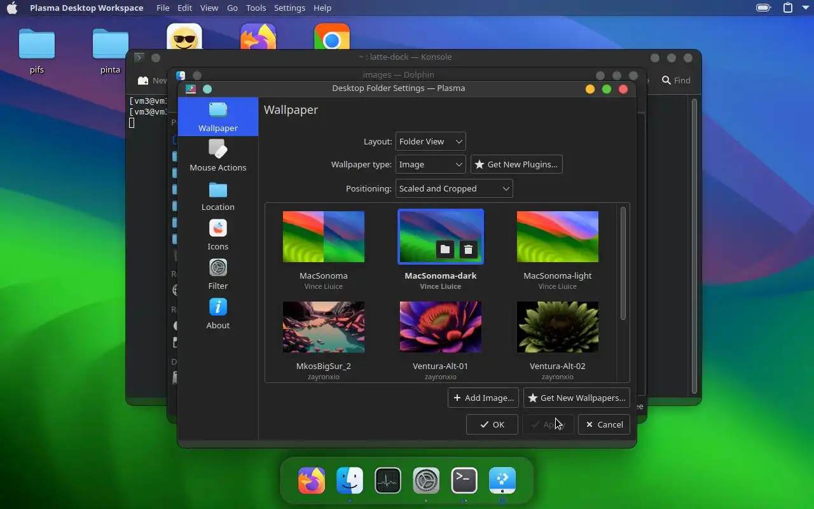
Task: Click the Desktop Folder Settings dialog's green pin button
Action: [207, 89]
